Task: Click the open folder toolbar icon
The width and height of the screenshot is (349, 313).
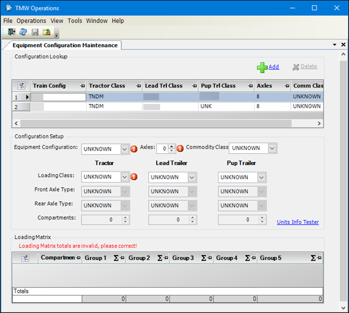Action: coord(47,32)
